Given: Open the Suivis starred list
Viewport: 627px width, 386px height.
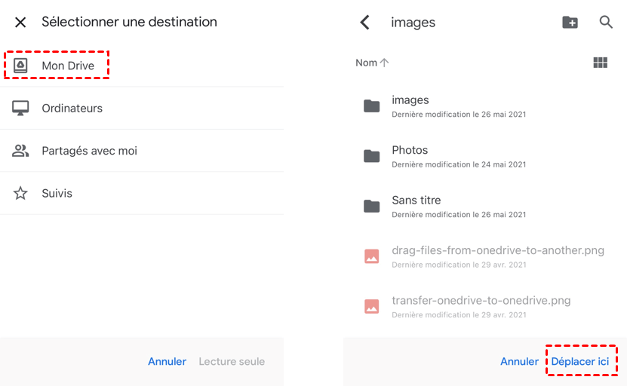Looking at the screenshot, I should click(57, 193).
